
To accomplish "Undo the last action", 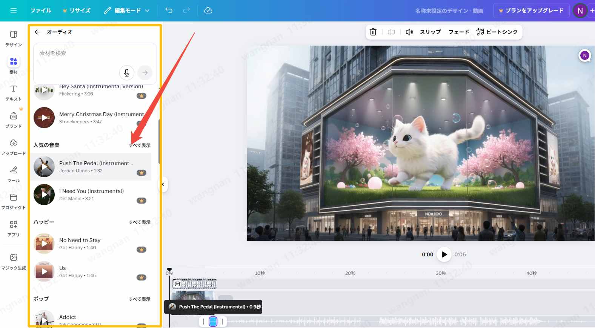I will (169, 11).
